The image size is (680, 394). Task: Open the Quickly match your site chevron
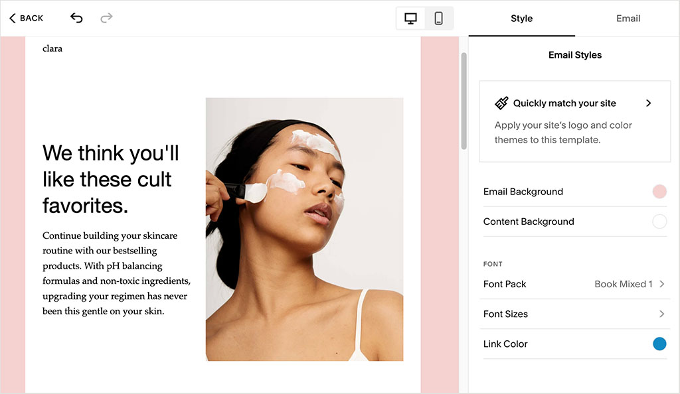pos(649,103)
